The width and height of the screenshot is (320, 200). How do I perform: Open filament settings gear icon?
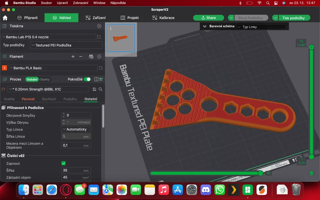(x=99, y=57)
